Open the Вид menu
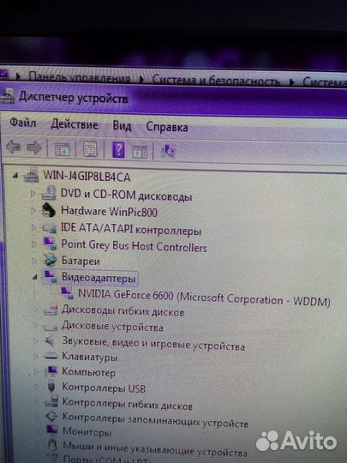 coord(122,126)
